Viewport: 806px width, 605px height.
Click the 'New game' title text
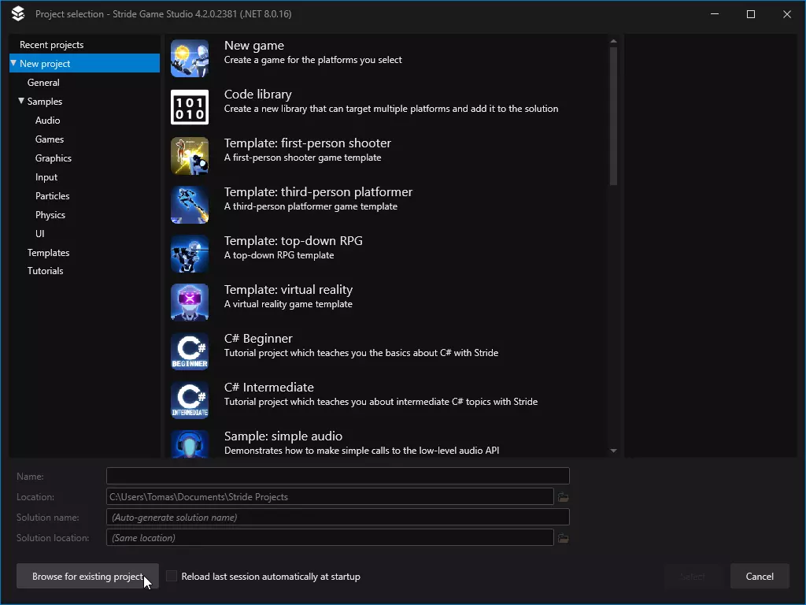(x=254, y=46)
